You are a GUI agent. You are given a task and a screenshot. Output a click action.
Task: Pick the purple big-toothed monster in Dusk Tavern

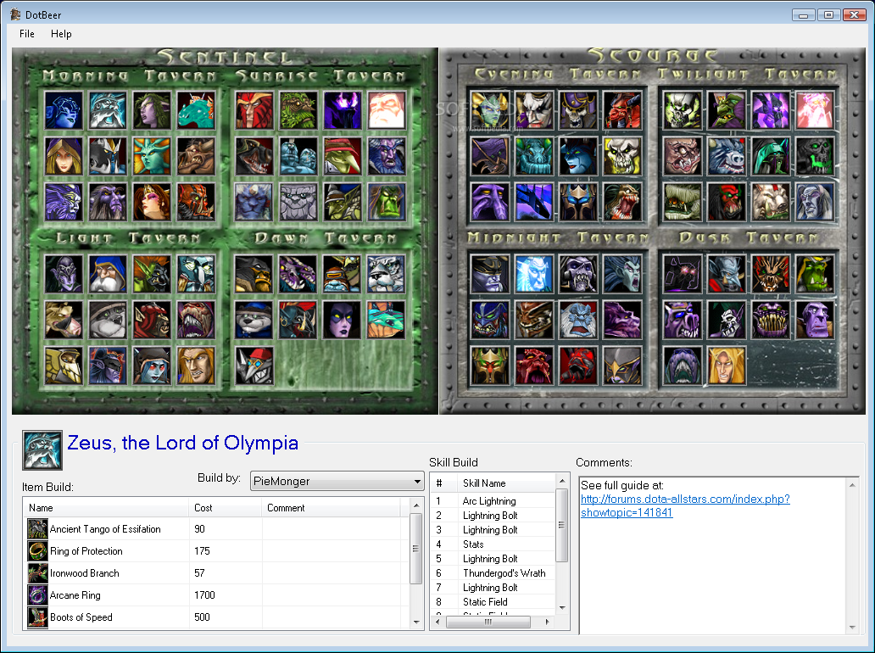(x=770, y=320)
